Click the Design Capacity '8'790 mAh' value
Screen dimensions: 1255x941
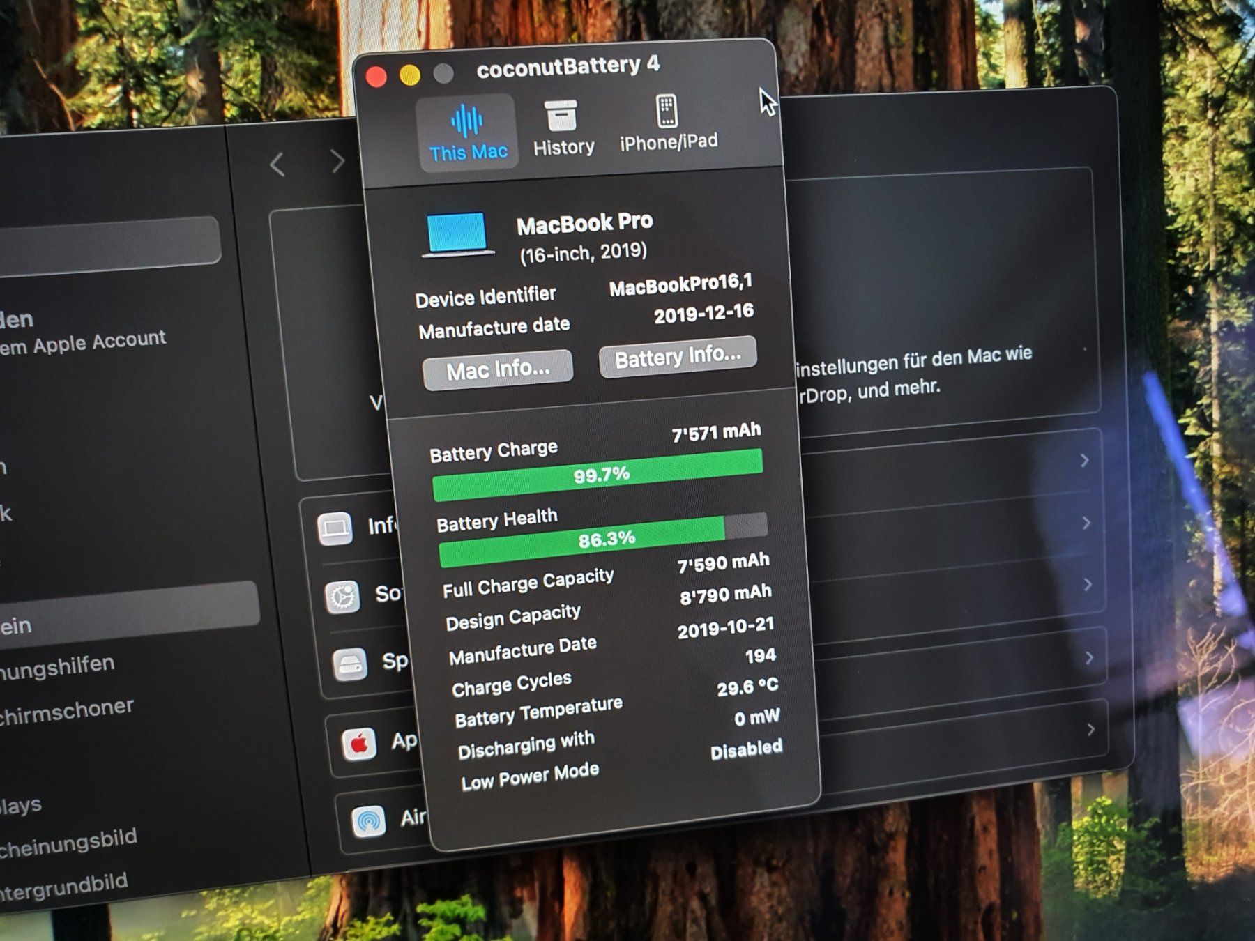click(x=726, y=595)
